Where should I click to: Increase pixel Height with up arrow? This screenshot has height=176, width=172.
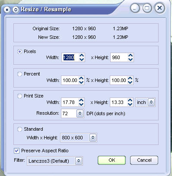[x=131, y=56]
